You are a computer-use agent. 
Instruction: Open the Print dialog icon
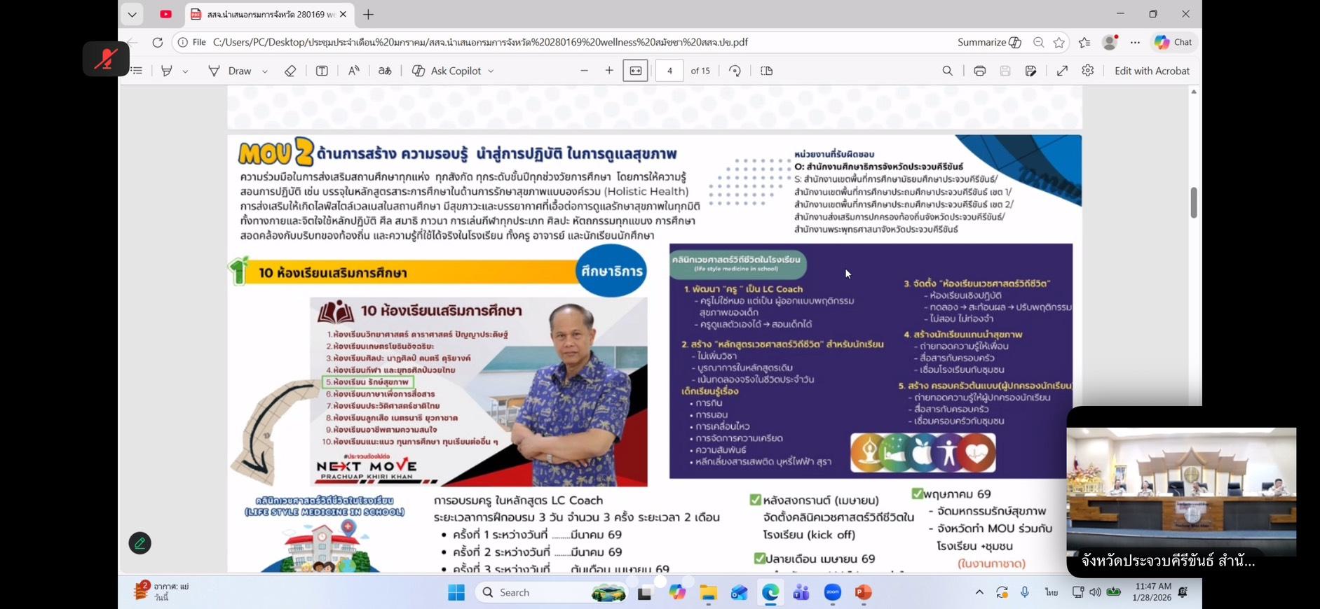coord(979,71)
